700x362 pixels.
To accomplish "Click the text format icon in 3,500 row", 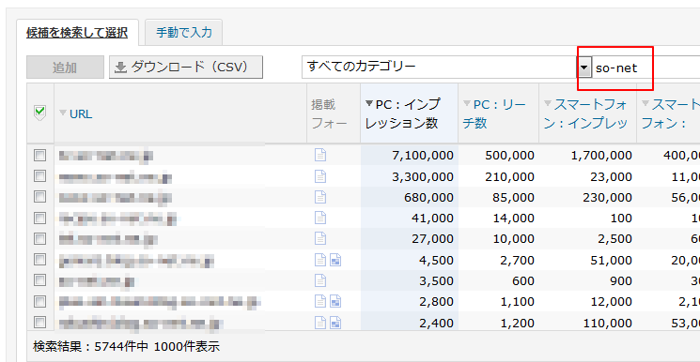I will click(320, 280).
